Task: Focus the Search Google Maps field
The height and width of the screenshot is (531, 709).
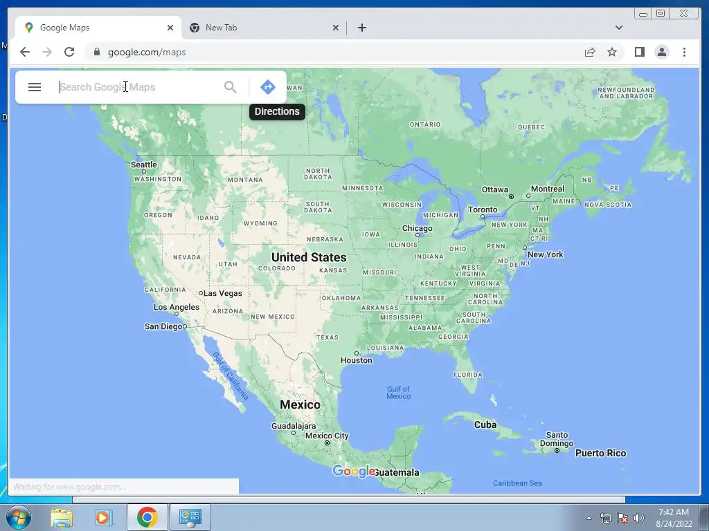Action: point(138,87)
